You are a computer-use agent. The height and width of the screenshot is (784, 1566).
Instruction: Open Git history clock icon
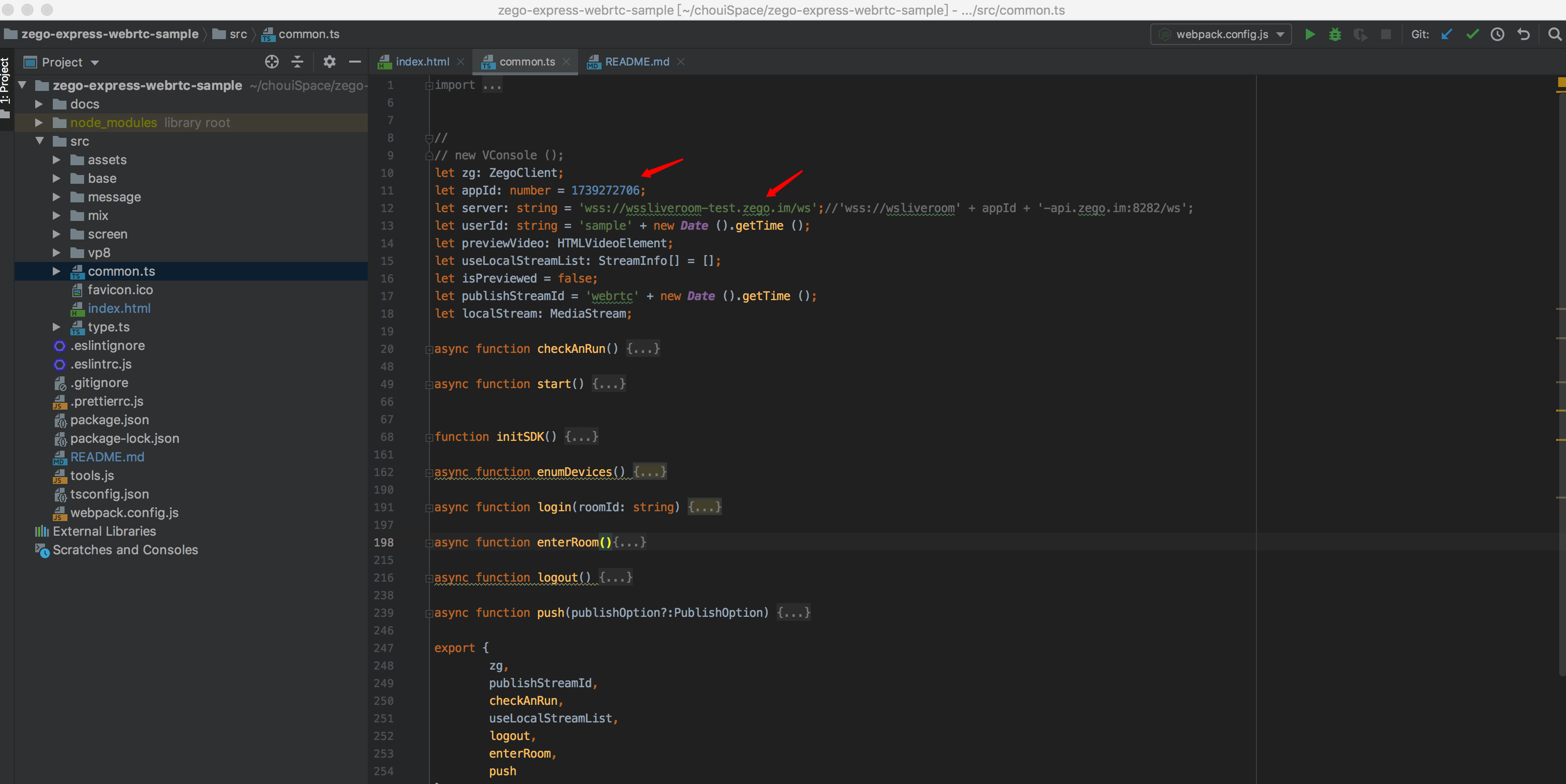(x=1498, y=35)
